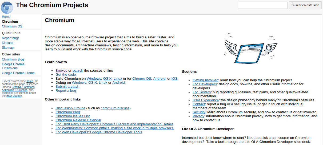Click the 'Quick links' sidebar heading
The height and width of the screenshot is (145, 323).
[x=11, y=33]
